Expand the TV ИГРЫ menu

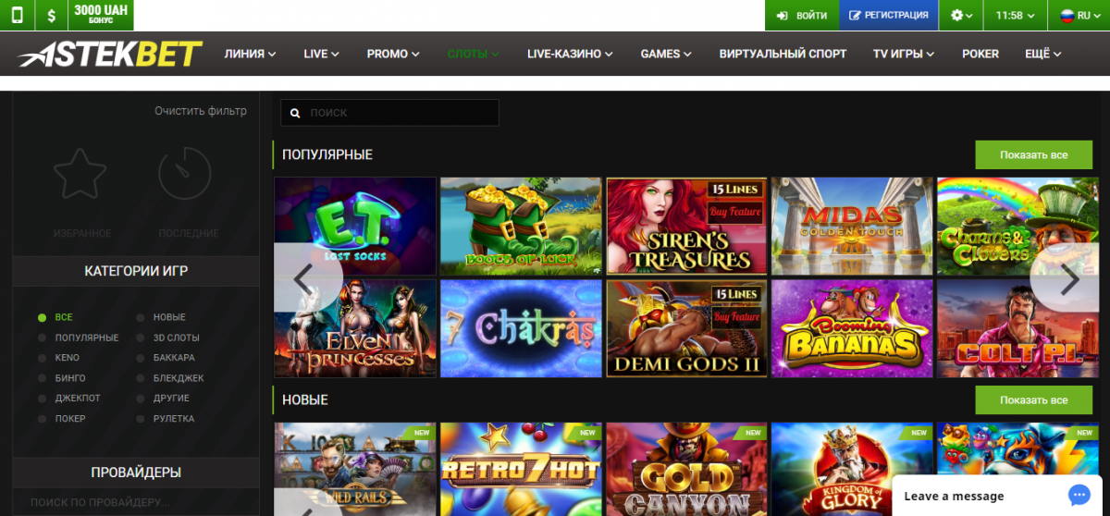coord(904,54)
